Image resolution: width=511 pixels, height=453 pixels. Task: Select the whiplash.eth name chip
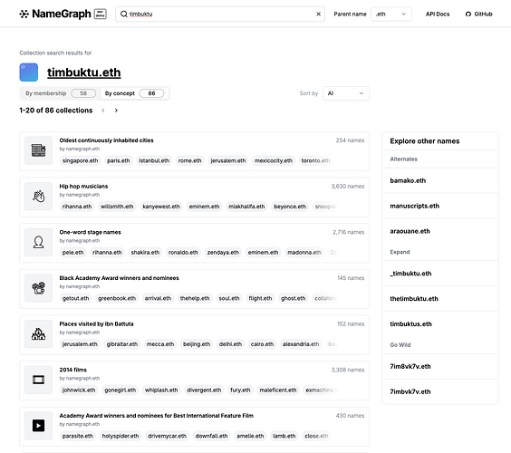(161, 390)
